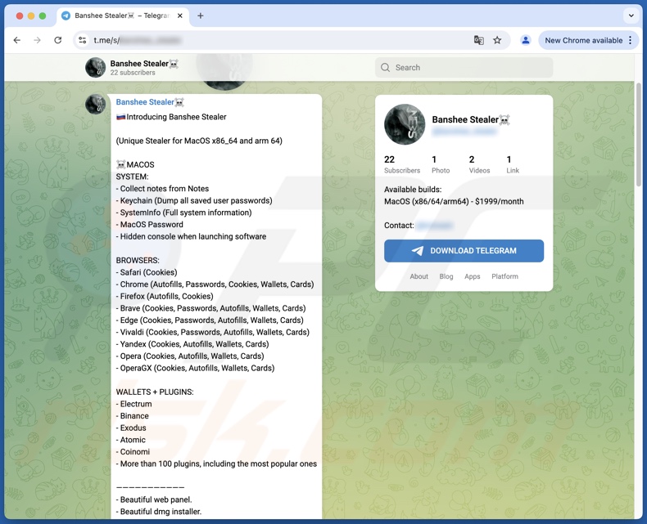Open the Chrome profile avatar
This screenshot has width=647, height=524.
[525, 40]
